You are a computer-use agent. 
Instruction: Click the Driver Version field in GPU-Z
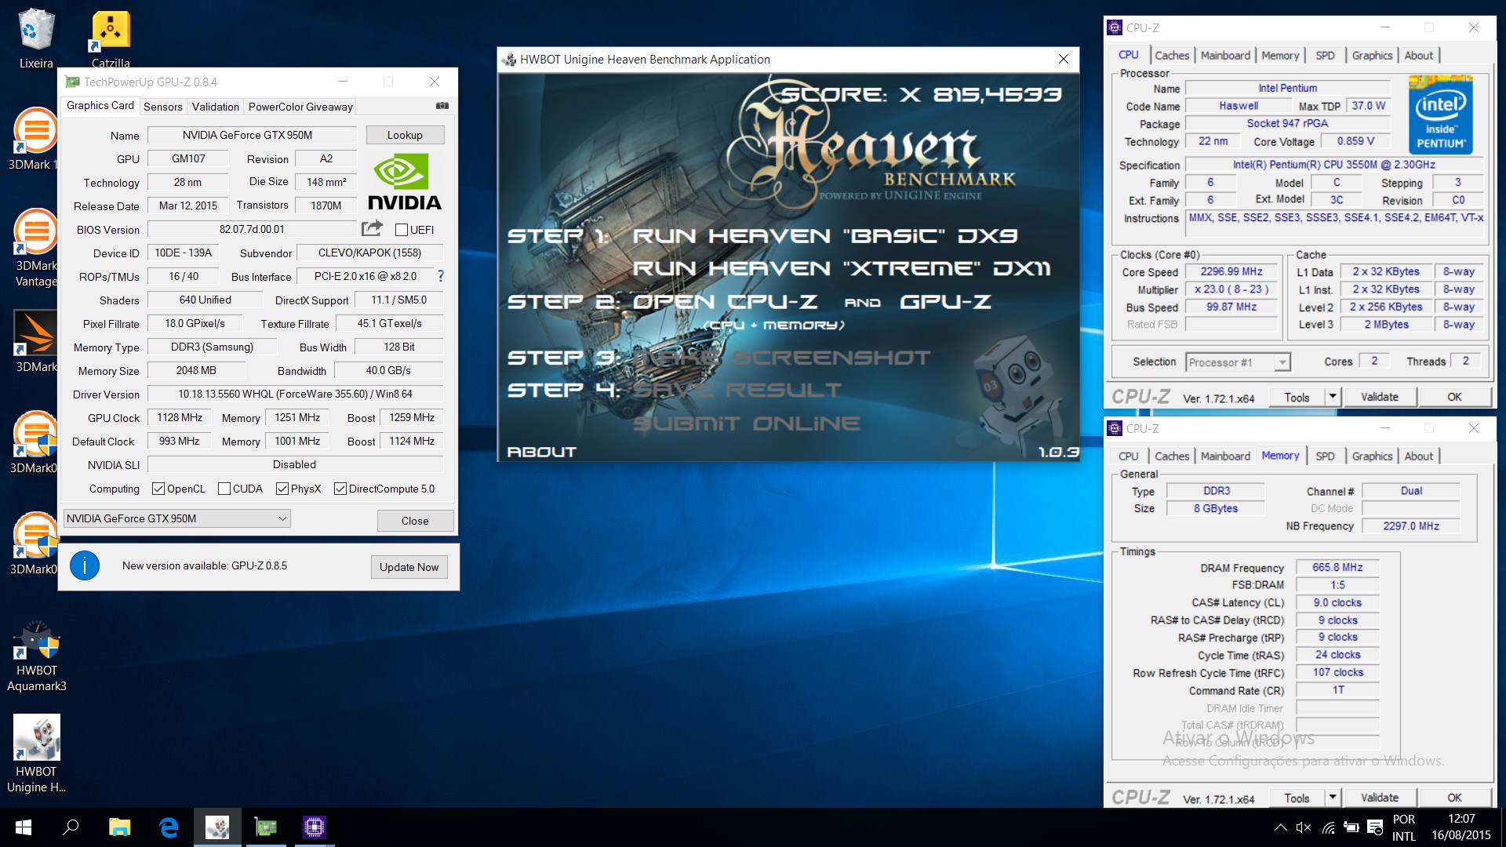295,394
